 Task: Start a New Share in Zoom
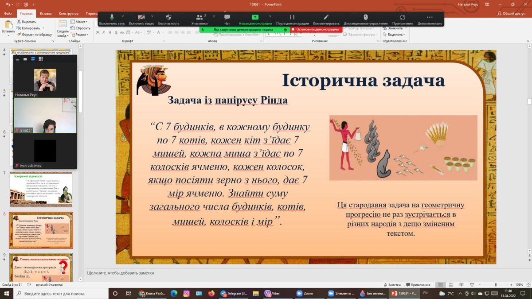point(255,18)
